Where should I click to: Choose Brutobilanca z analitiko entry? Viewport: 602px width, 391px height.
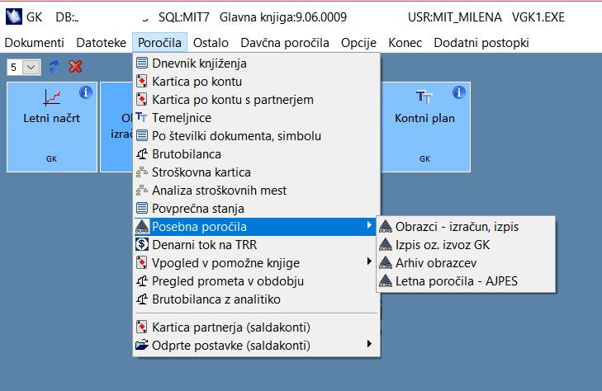pyautogui.click(x=257, y=299)
